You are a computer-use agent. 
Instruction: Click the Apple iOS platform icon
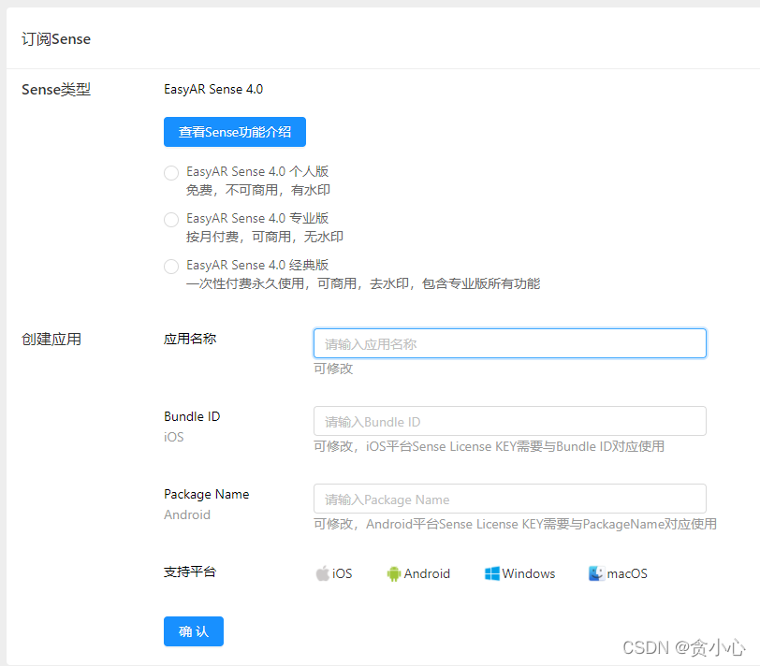322,573
